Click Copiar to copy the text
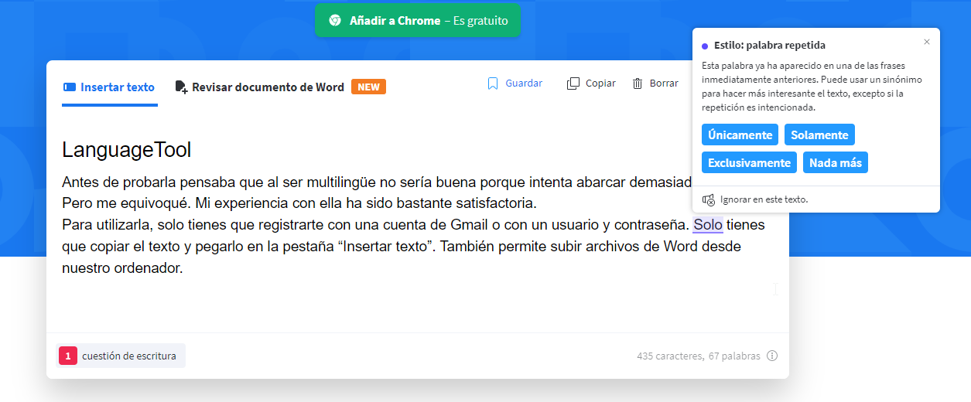Screen dimensions: 971x402 (x=600, y=83)
